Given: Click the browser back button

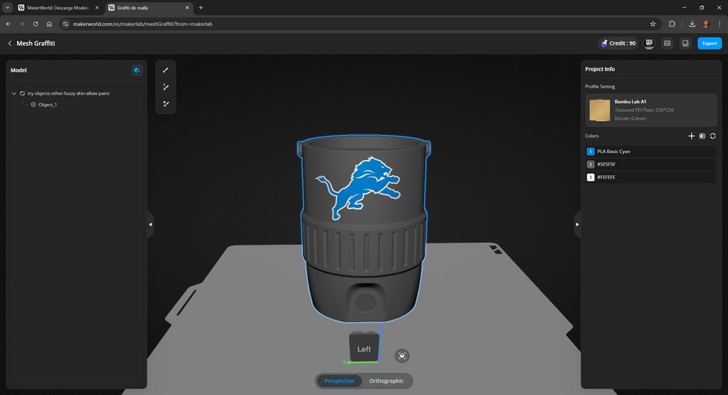Looking at the screenshot, I should click(x=9, y=23).
